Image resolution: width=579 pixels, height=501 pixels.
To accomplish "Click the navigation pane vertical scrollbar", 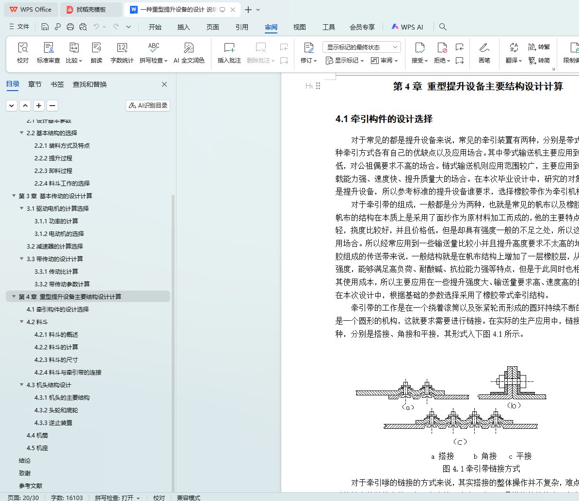I will click(x=173, y=343).
